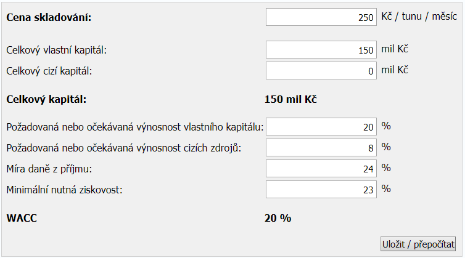Screen dimensions: 465x258
Task: Click the Cena skladování input field
Action: pos(321,17)
